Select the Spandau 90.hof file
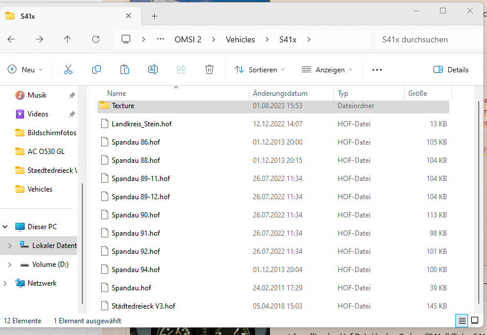 [x=136, y=215]
